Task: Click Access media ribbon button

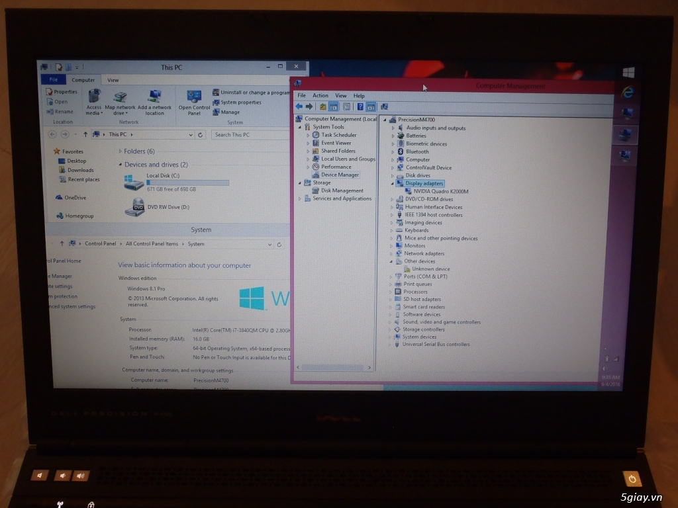Action: tap(94, 102)
